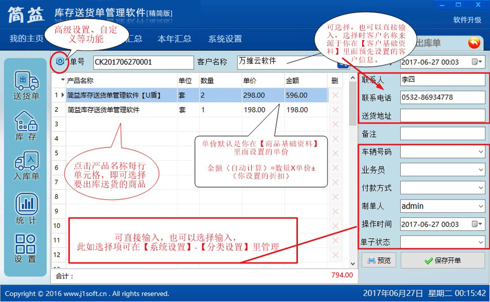Viewport: 490px width, 302px height.
Task: Expand the 业务员 dropdown
Action: (x=481, y=170)
